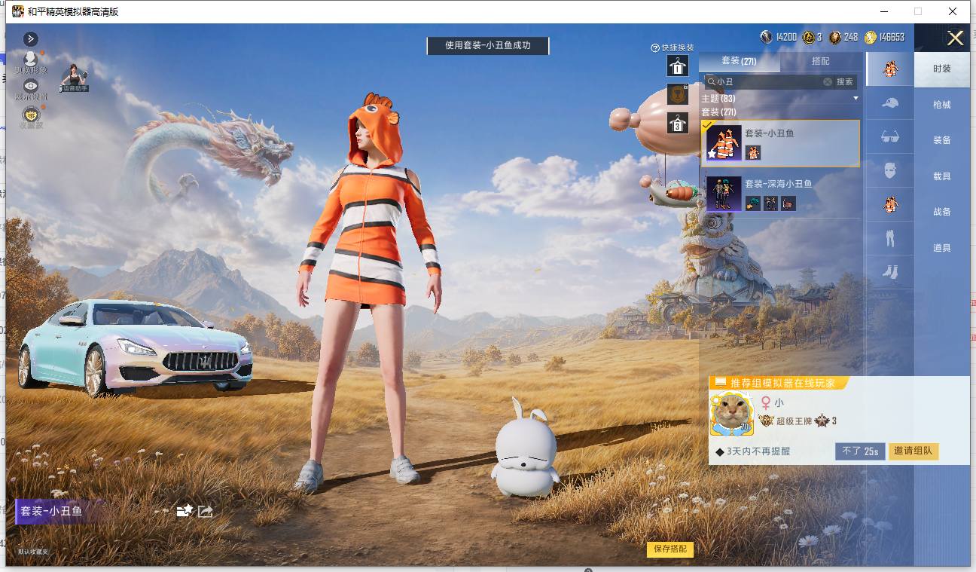Select quick outfit slot 1 hanger
Screen dimensions: 976x572
678,66
